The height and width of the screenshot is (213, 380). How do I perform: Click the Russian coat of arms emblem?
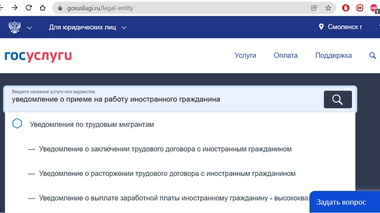coord(15,27)
